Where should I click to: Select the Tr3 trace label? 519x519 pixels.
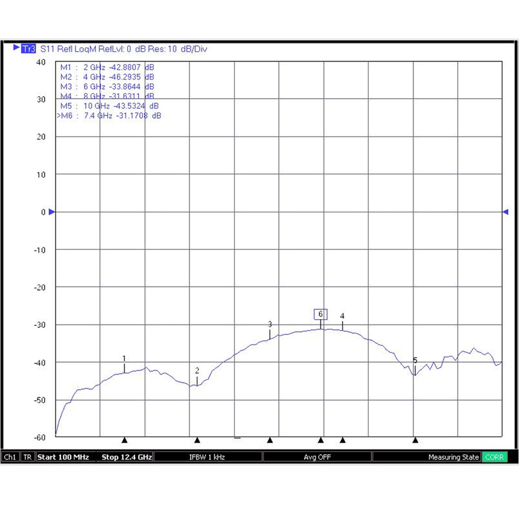(28, 49)
